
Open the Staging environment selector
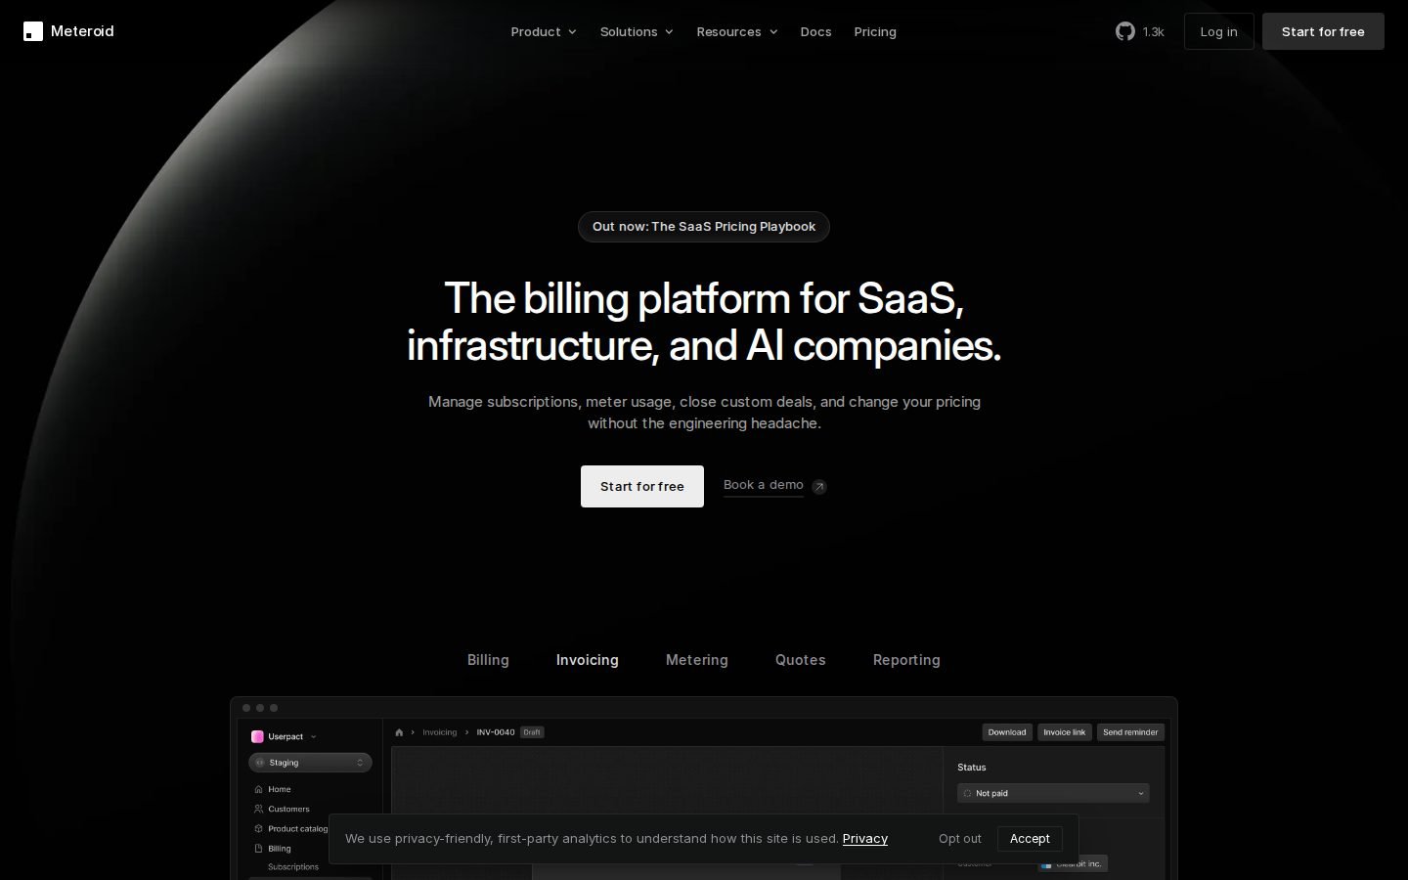pos(310,763)
